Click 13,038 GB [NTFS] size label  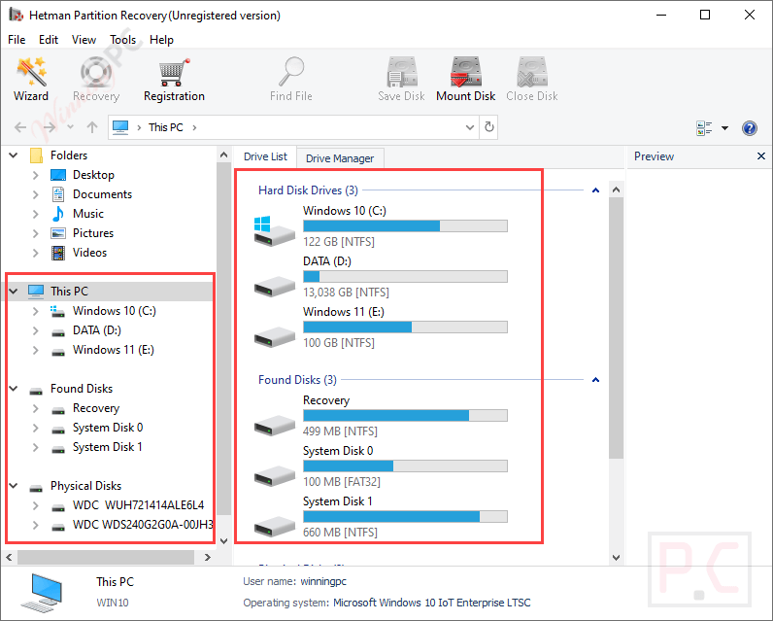coord(346,293)
